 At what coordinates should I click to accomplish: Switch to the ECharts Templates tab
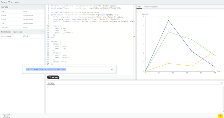click(x=151, y=7)
